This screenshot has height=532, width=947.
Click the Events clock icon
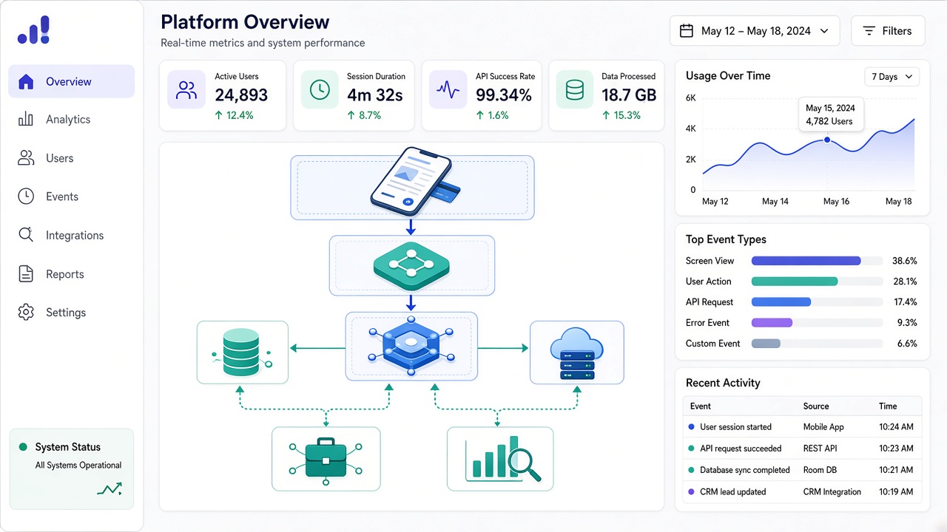pos(26,197)
